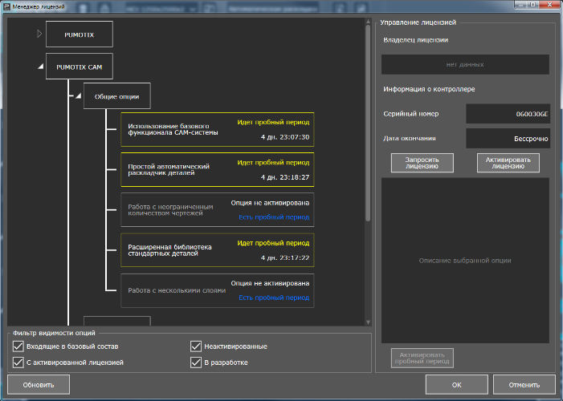Click timer text 4 дн. 23:17:22

285,257
